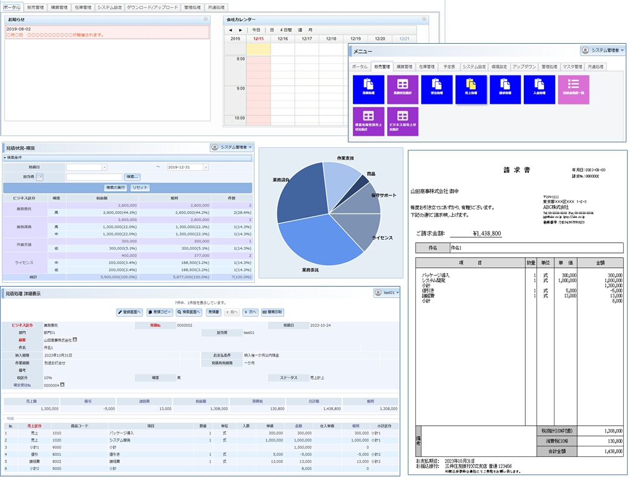Click the link icon next to 0000004

tap(62, 385)
